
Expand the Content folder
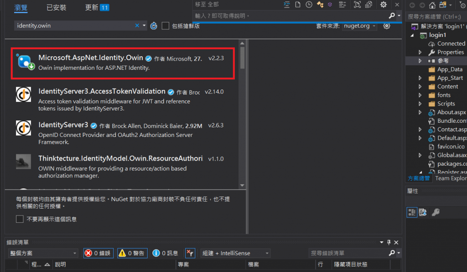coord(420,87)
